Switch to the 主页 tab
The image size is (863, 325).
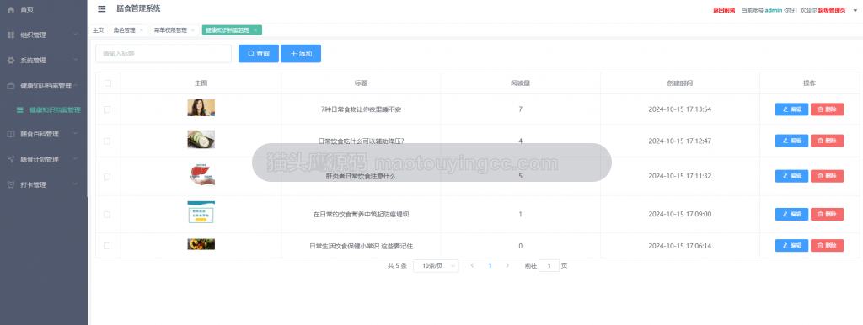coord(98,30)
